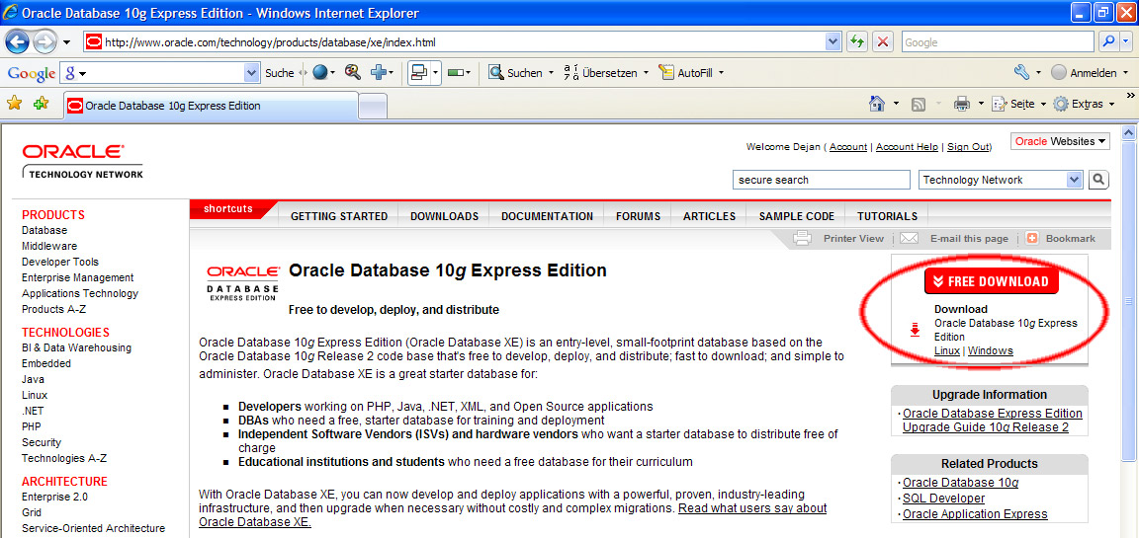Open the DOCUMENTATION tab
The width and height of the screenshot is (1139, 538).
(547, 216)
